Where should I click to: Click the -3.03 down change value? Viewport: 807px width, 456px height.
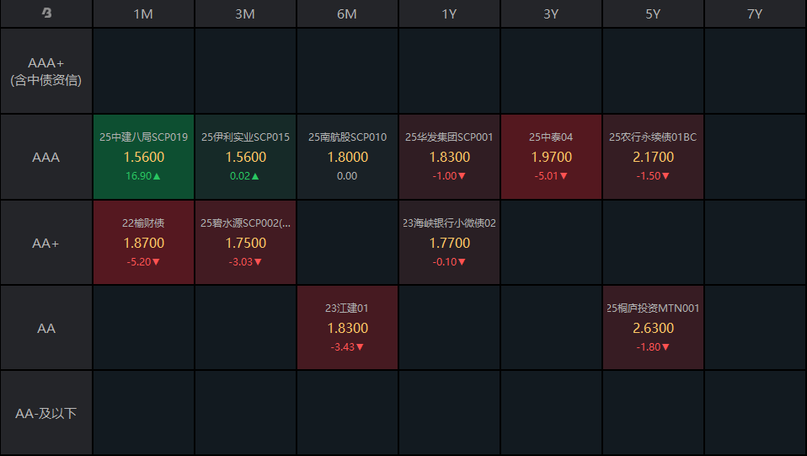[245, 262]
